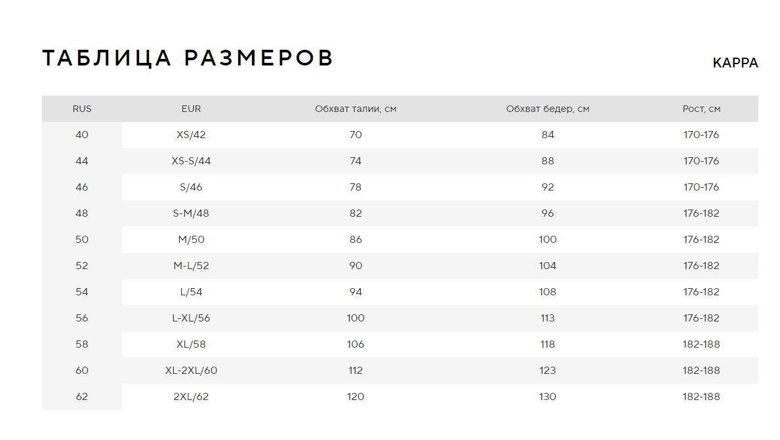Click hip value 100 in M/50 row
Viewport: 780px width, 440px height.
[547, 240]
